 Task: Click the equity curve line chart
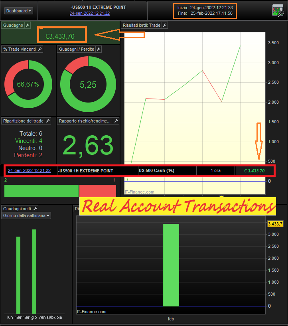coord(195,113)
